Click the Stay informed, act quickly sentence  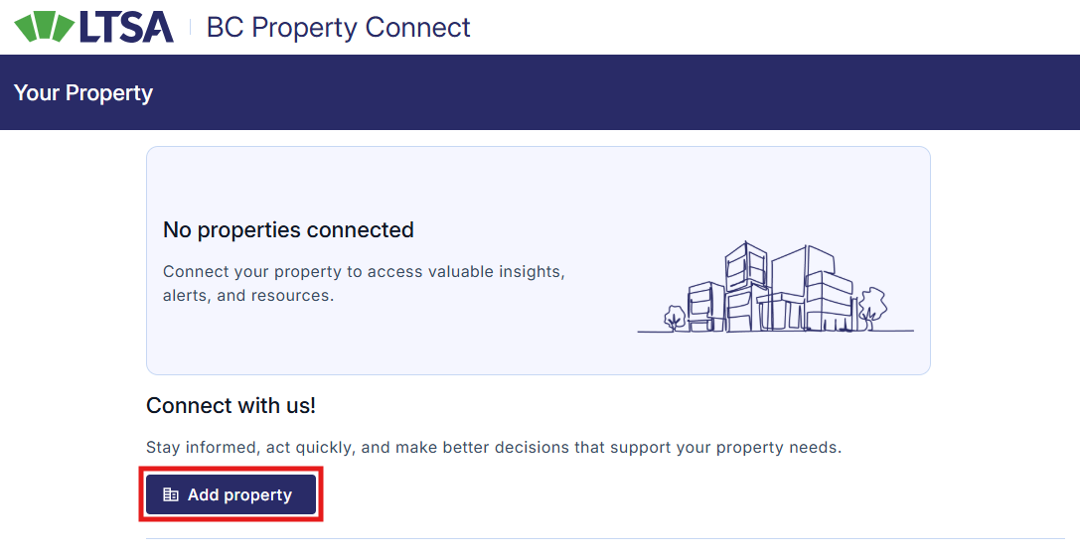[x=493, y=448]
